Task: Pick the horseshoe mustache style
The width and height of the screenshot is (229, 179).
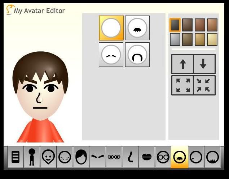Action: [x=137, y=55]
